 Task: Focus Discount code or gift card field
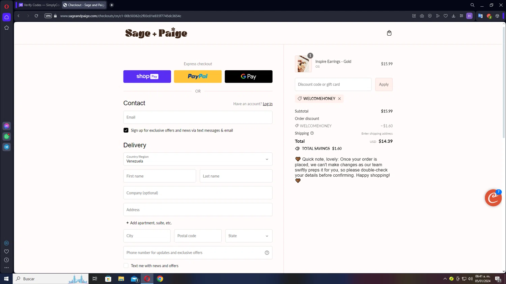point(333,84)
